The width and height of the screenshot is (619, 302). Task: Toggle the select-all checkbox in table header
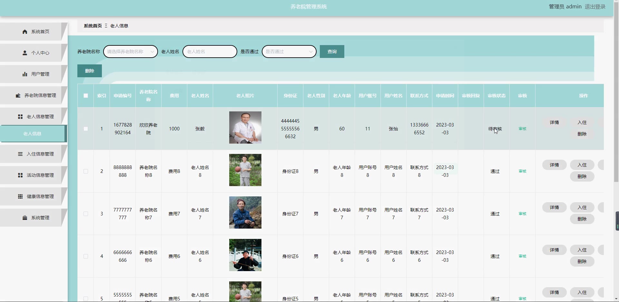(x=86, y=96)
